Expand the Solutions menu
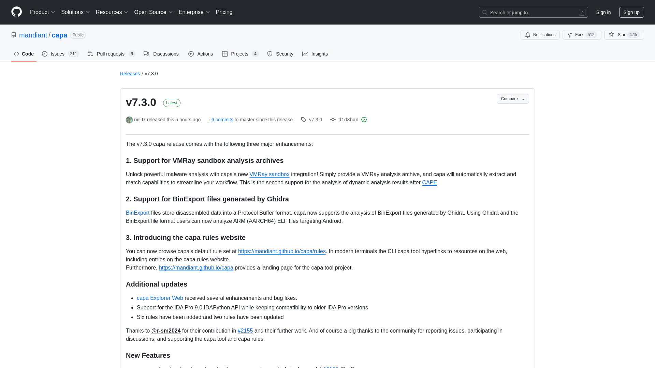Image resolution: width=655 pixels, height=368 pixels. point(75,12)
